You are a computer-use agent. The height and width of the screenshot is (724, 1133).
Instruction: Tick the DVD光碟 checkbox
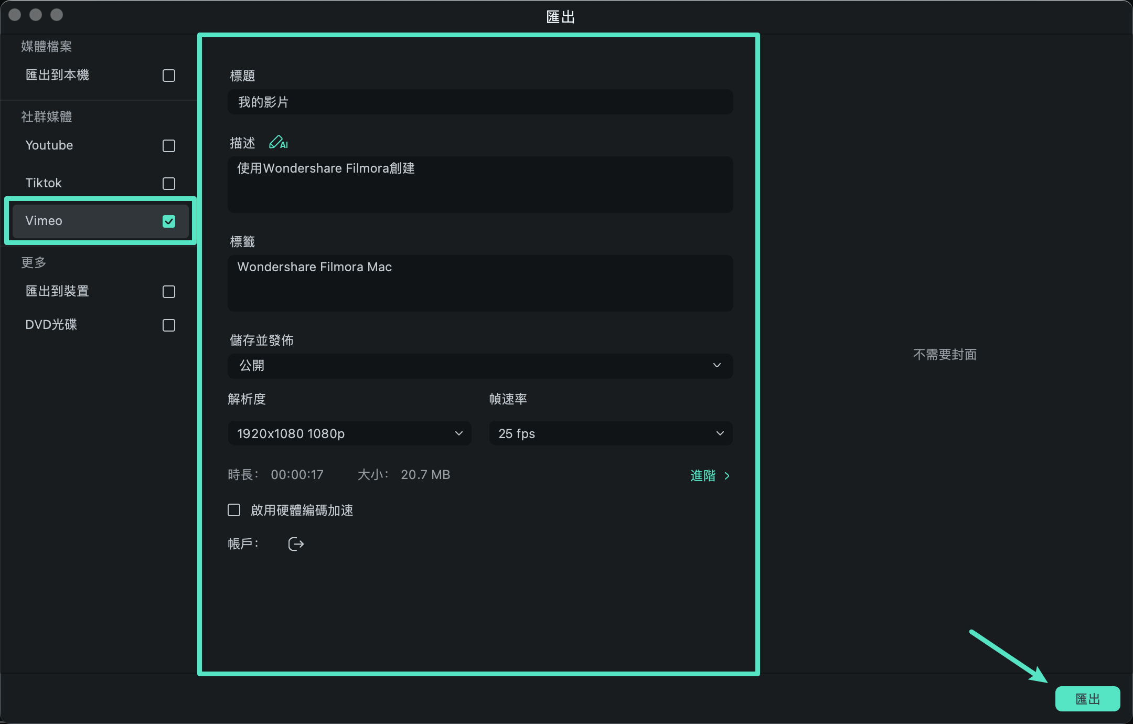(x=169, y=325)
